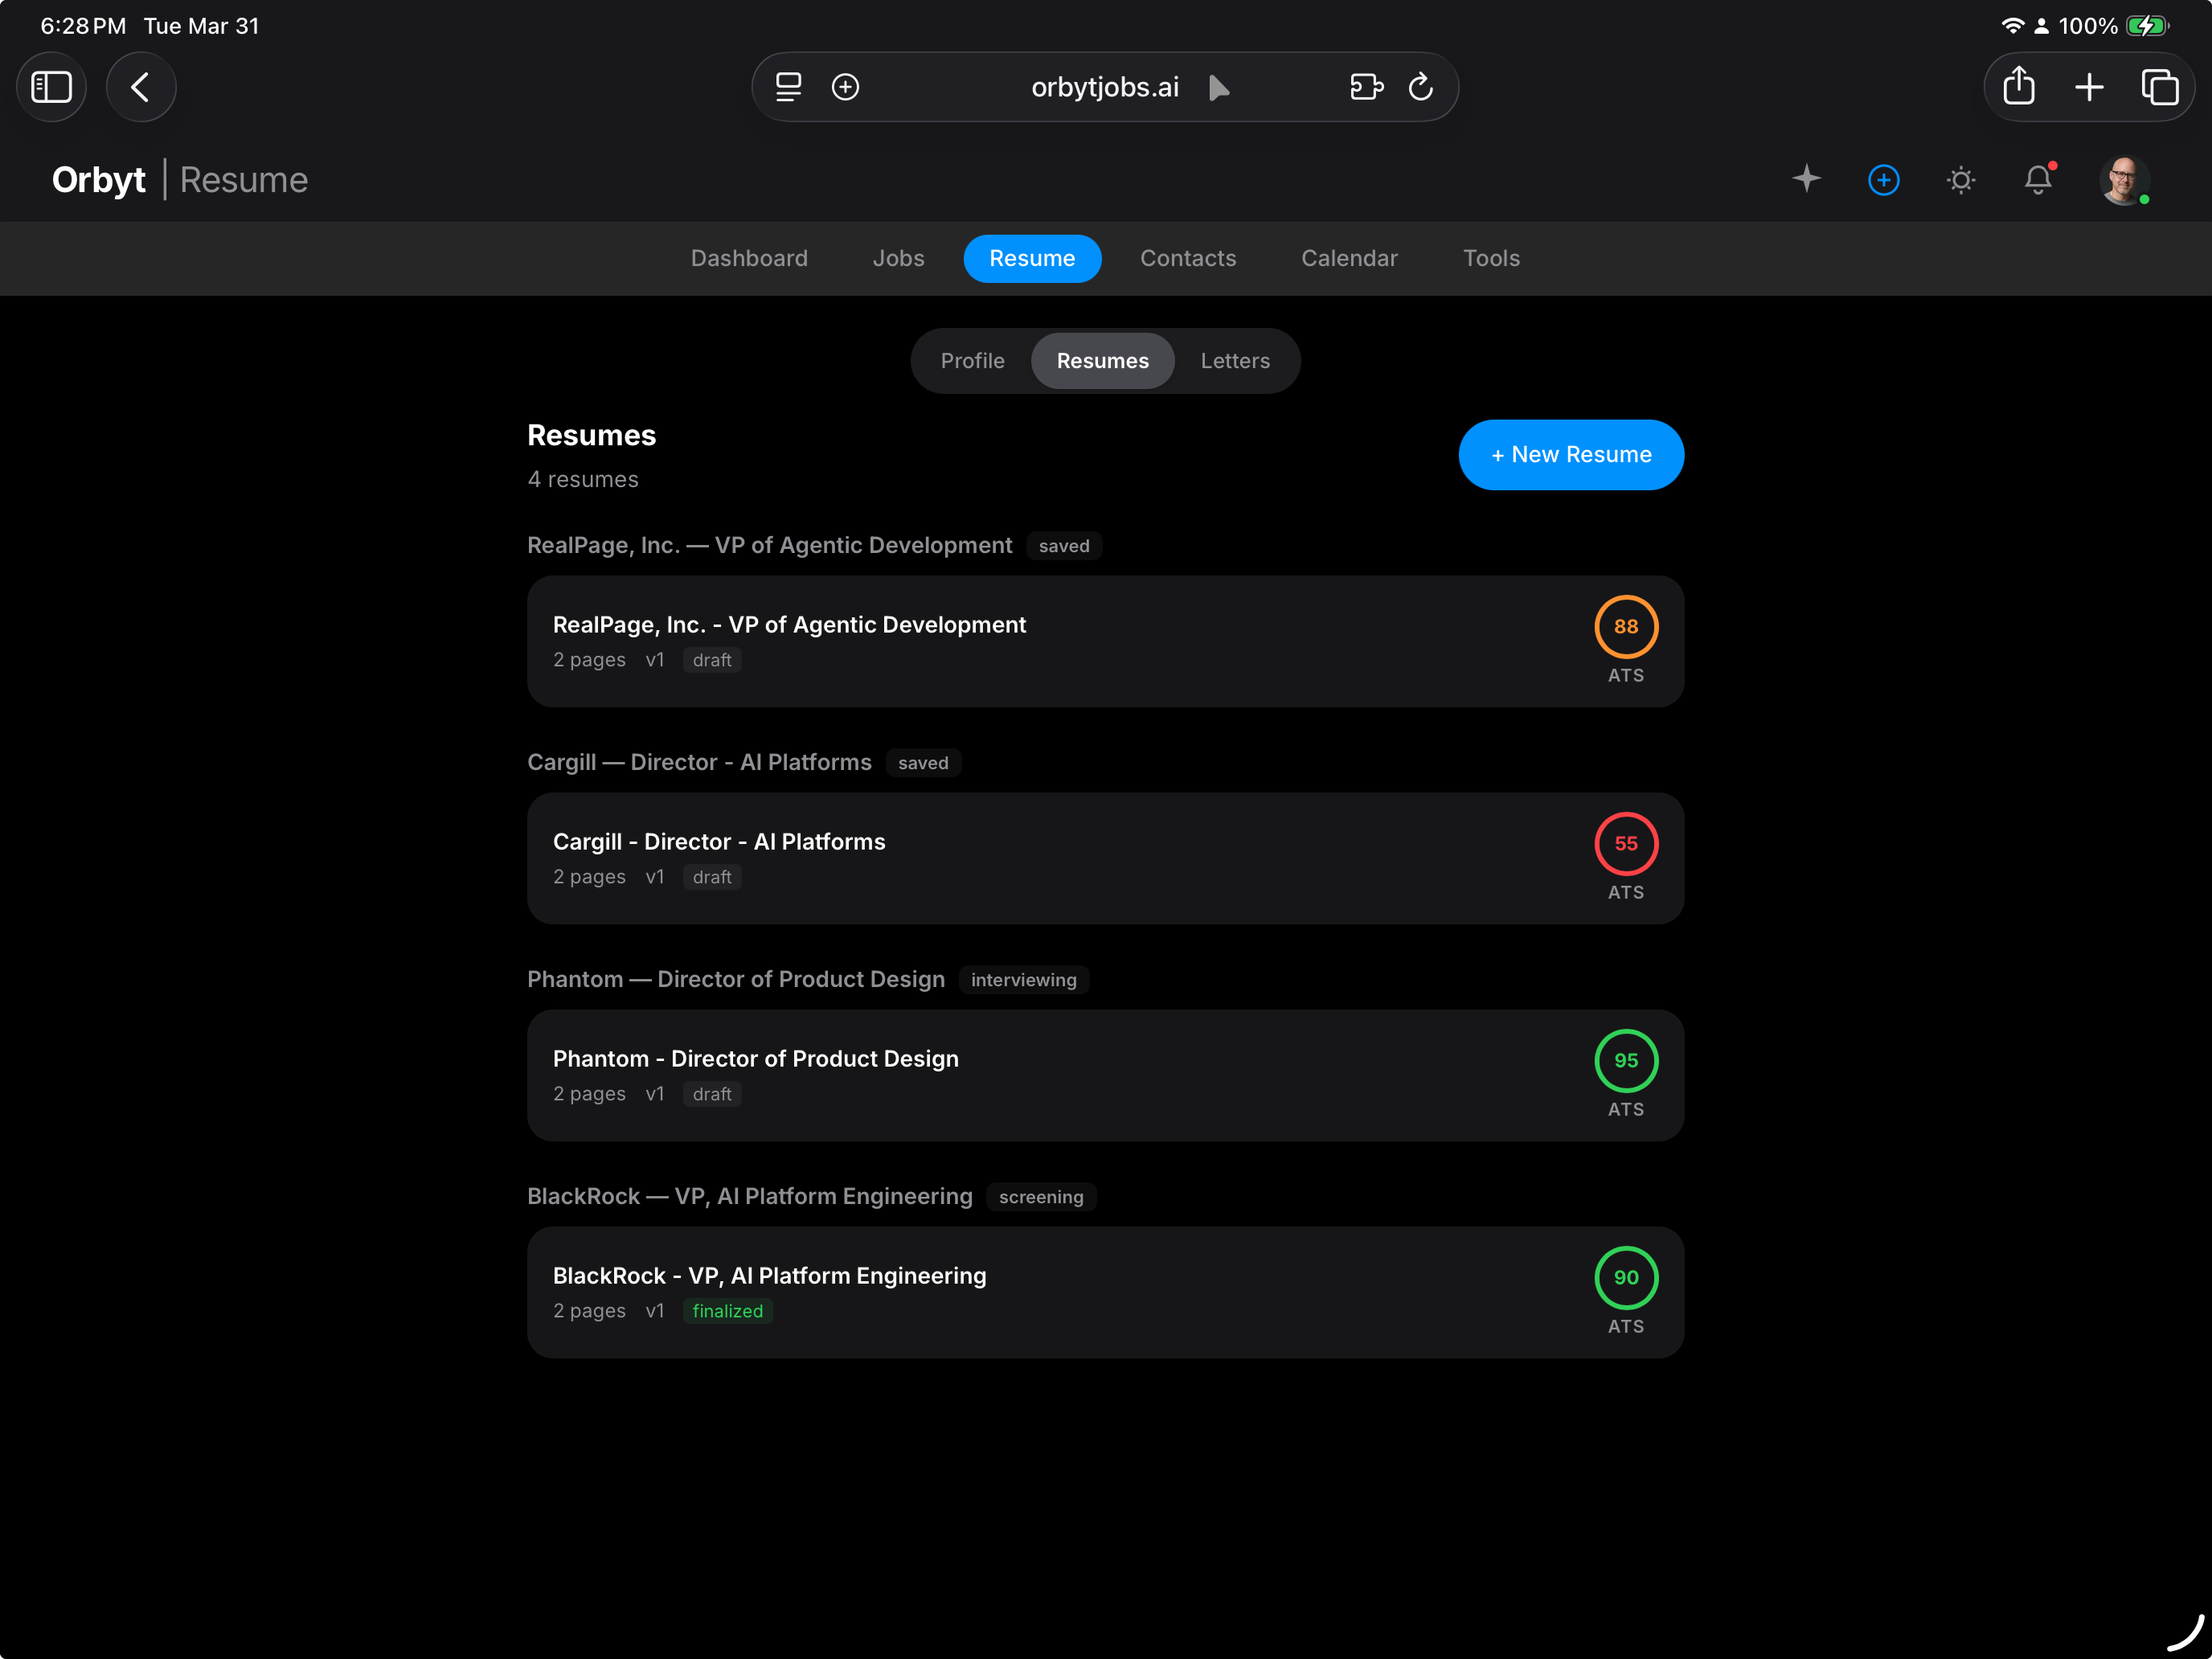Open notifications via the bell icon

pos(2038,180)
